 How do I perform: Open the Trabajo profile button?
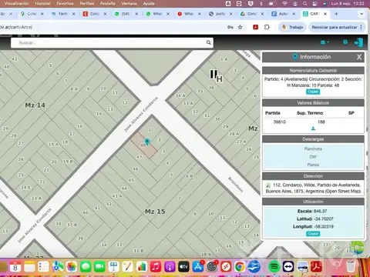(x=293, y=27)
